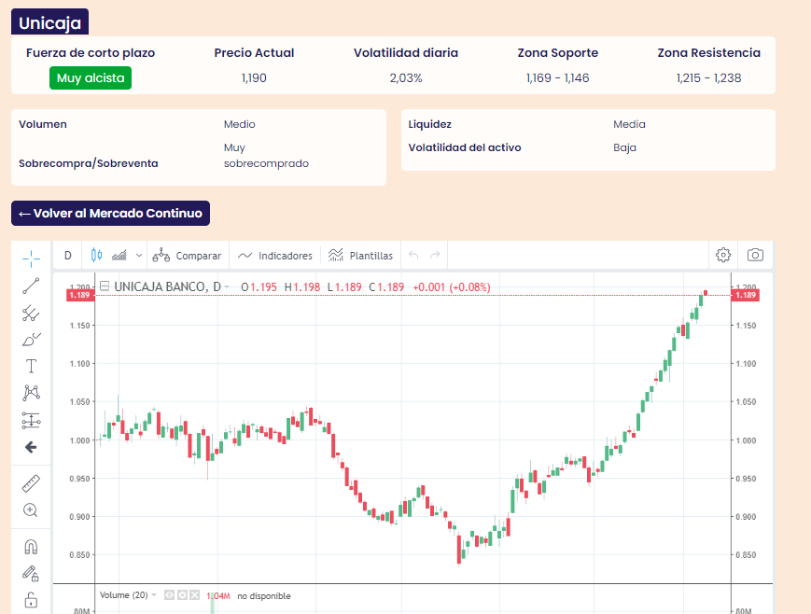Viewport: 811px width, 614px height.
Task: Collapse the UNICAJA BANCO legend
Action: 105,286
